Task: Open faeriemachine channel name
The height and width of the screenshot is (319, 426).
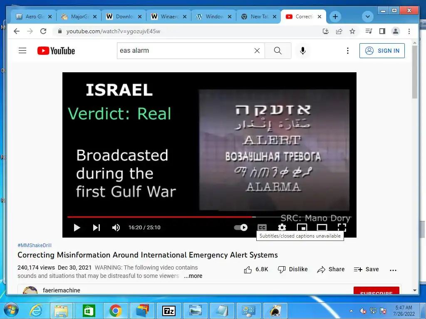Action: click(x=62, y=290)
